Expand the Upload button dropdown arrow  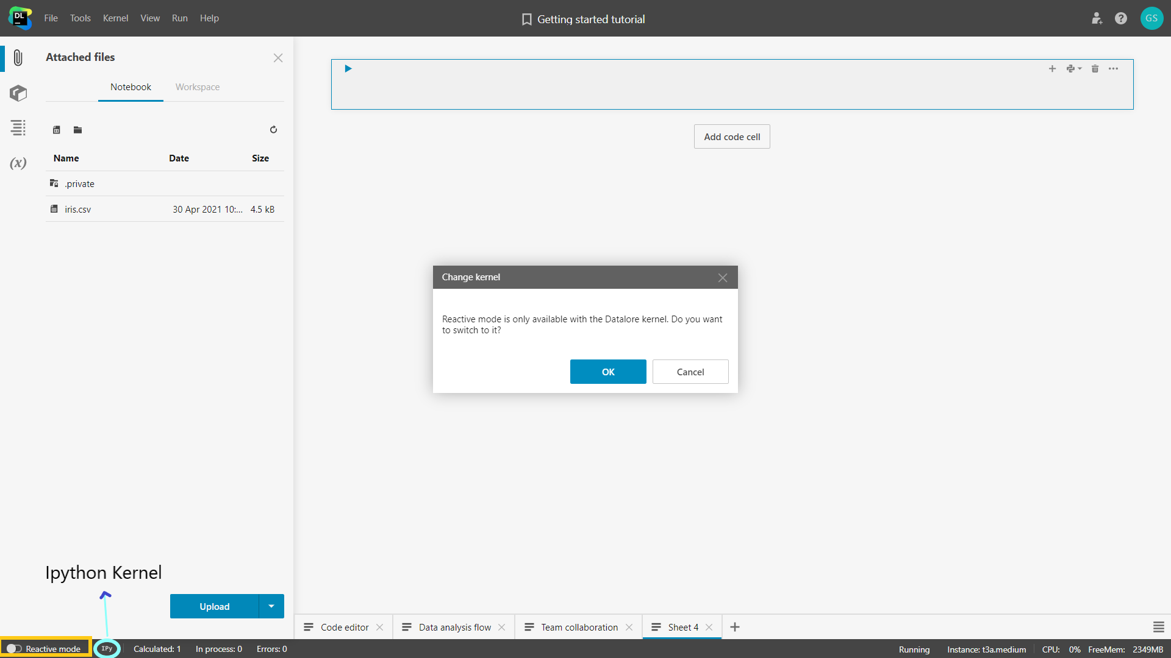(272, 606)
